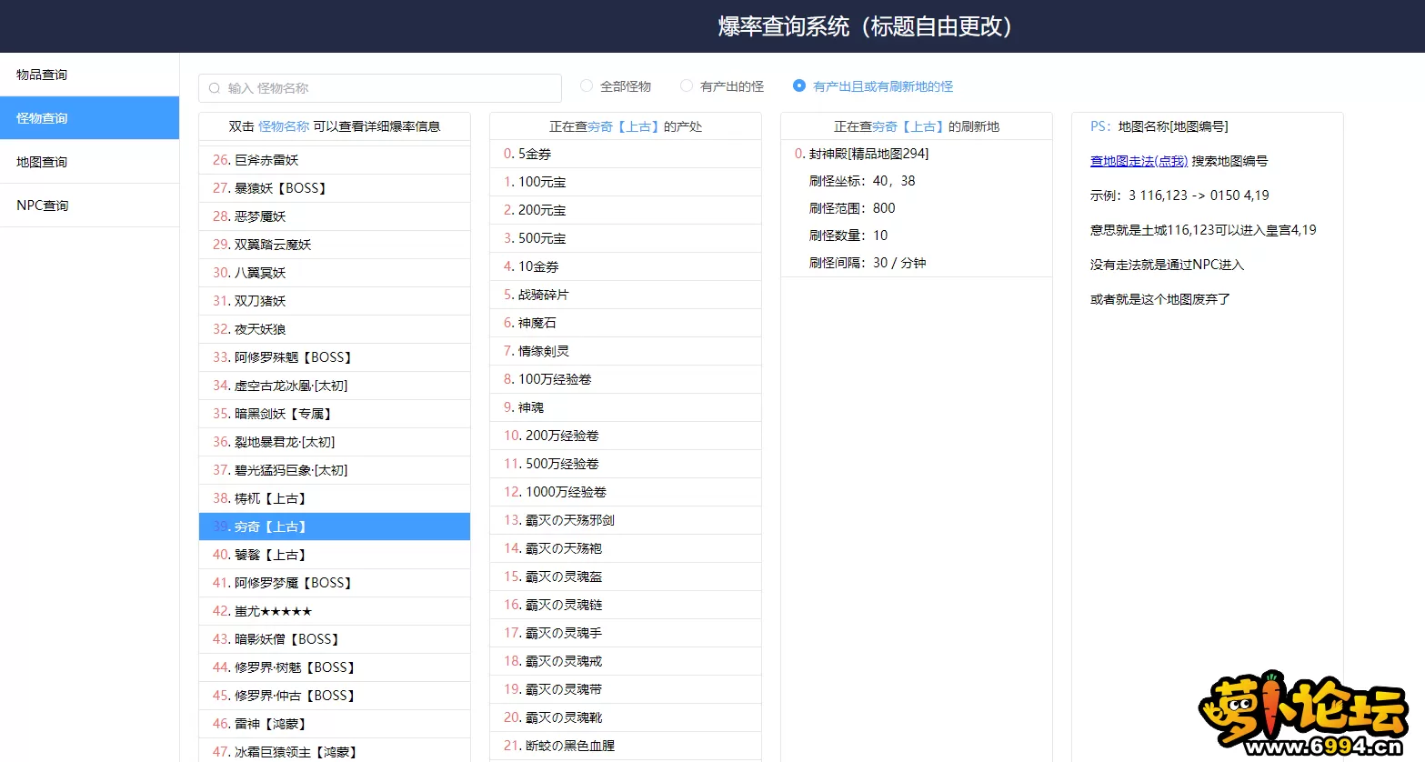Select monster 38. 梼杌【上古】
The height and width of the screenshot is (762, 1425).
point(335,498)
